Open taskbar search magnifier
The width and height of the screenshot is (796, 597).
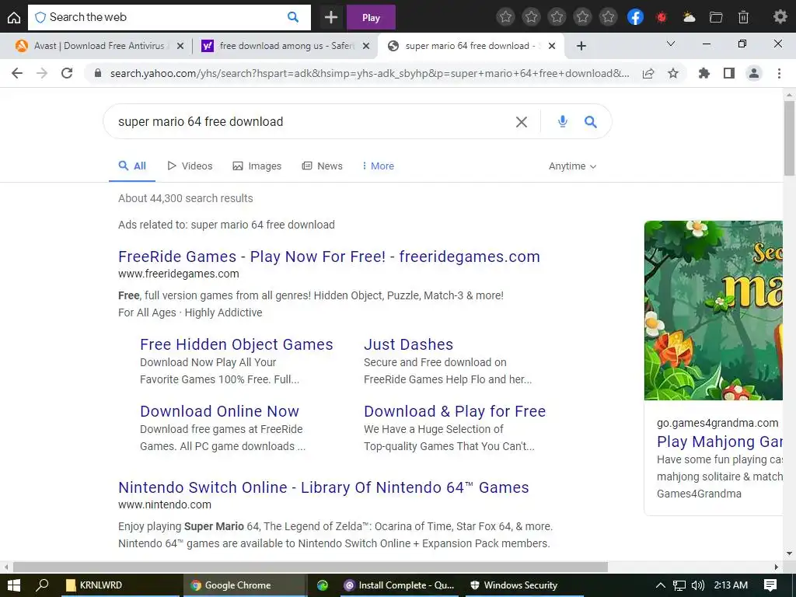(x=42, y=585)
